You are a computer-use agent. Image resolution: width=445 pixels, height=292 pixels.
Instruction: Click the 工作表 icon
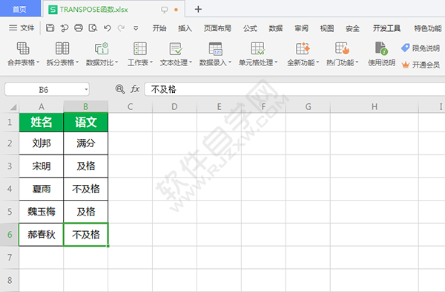tap(140, 48)
